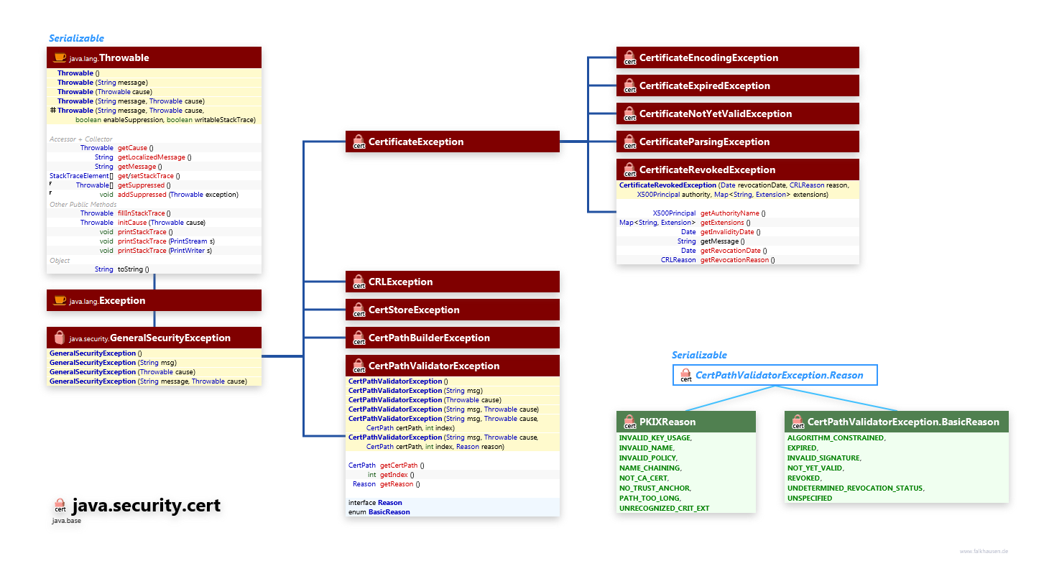Click the cert icon on CRLException header
1049x584 pixels.
pyautogui.click(x=359, y=282)
